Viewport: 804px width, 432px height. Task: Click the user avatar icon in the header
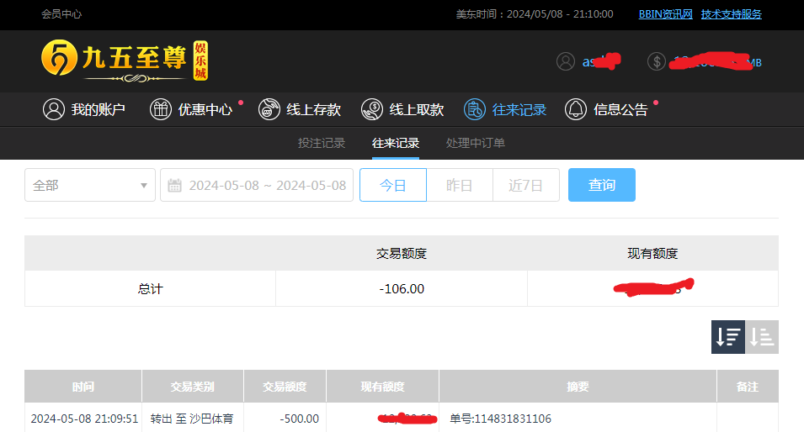[x=566, y=61]
